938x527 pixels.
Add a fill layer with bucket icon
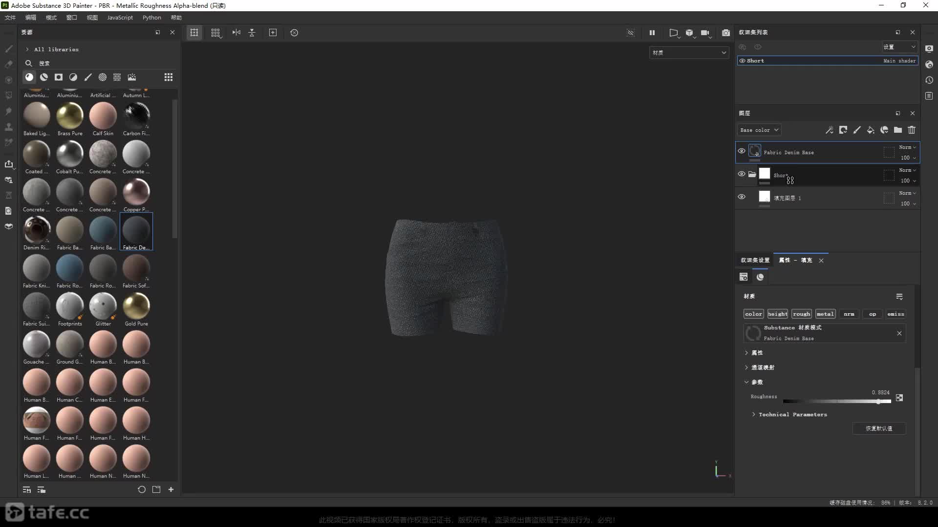(871, 130)
